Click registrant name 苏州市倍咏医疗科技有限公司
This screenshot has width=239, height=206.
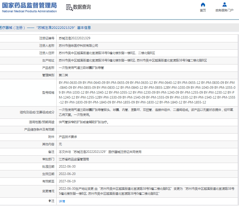(78, 46)
